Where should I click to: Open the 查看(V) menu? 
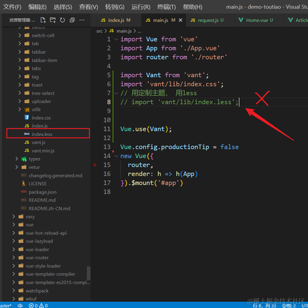coord(88,7)
